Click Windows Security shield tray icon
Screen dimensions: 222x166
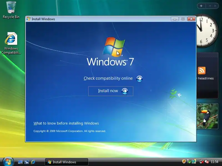184,161
